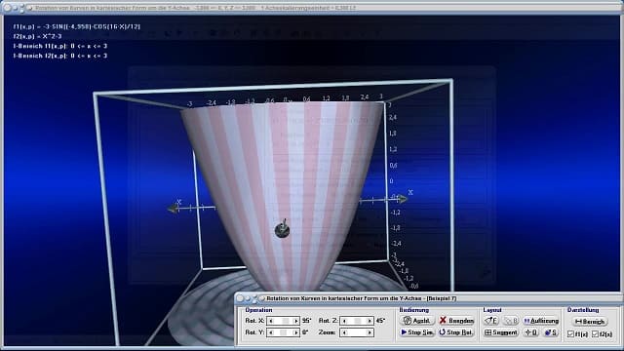
Task: Click the Zoom scrollbar track
Action: [x=357, y=332]
